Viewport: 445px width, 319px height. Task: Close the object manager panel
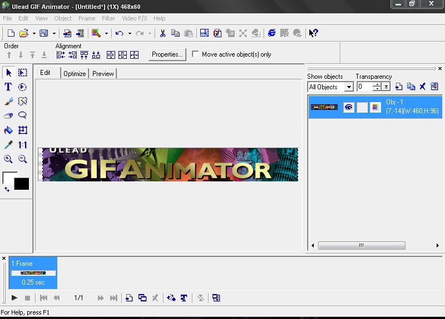pos(440,68)
